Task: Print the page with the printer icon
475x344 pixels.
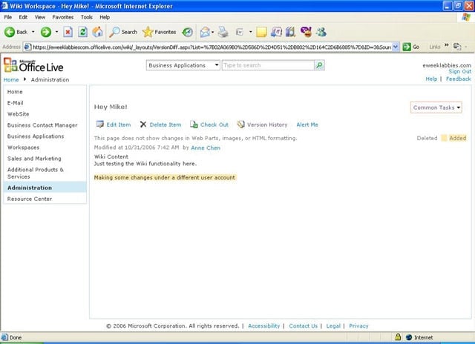Action: click(x=223, y=32)
